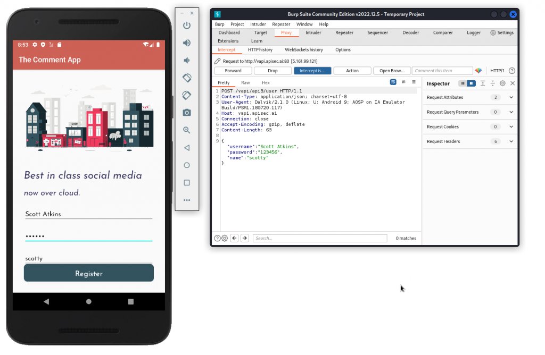Click the pencil edit icon beside request target

(x=217, y=61)
